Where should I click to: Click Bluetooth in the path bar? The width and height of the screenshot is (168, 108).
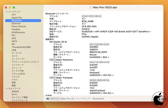click(98, 99)
